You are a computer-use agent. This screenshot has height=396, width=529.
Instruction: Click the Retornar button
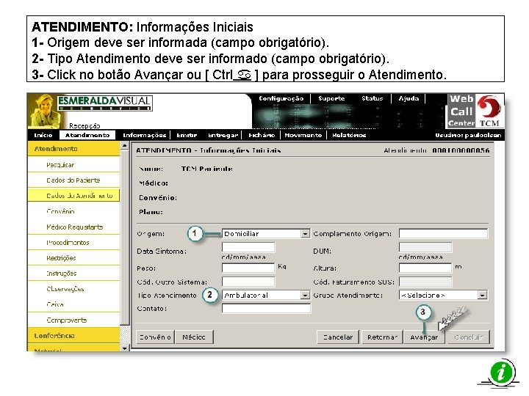tap(382, 337)
